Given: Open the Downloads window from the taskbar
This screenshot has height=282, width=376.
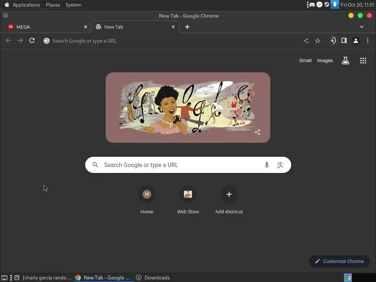Looking at the screenshot, I should pos(153,278).
